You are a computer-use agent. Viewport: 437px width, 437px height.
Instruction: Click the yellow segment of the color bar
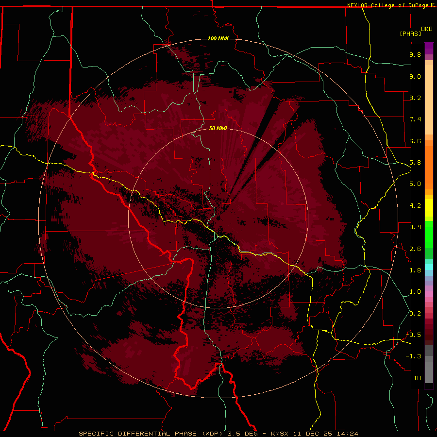429,208
